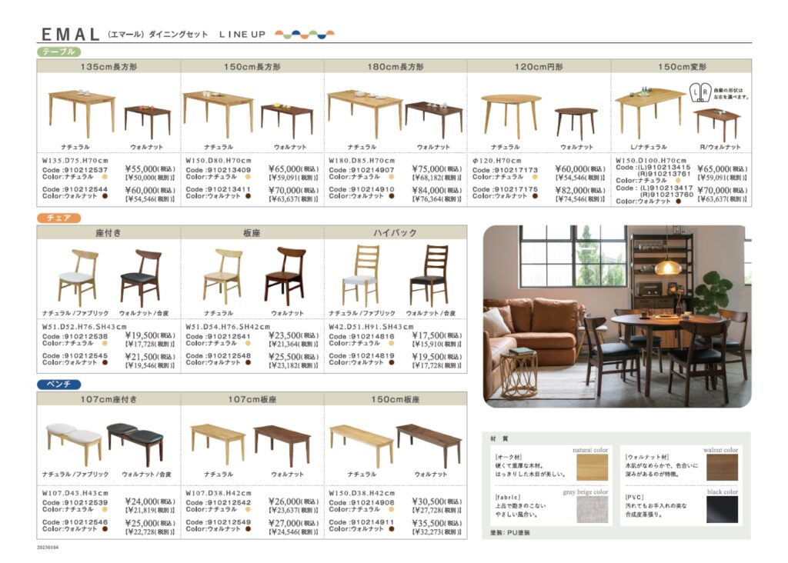
Task: Click the walnut color wood swatch
Action: [x=722, y=467]
